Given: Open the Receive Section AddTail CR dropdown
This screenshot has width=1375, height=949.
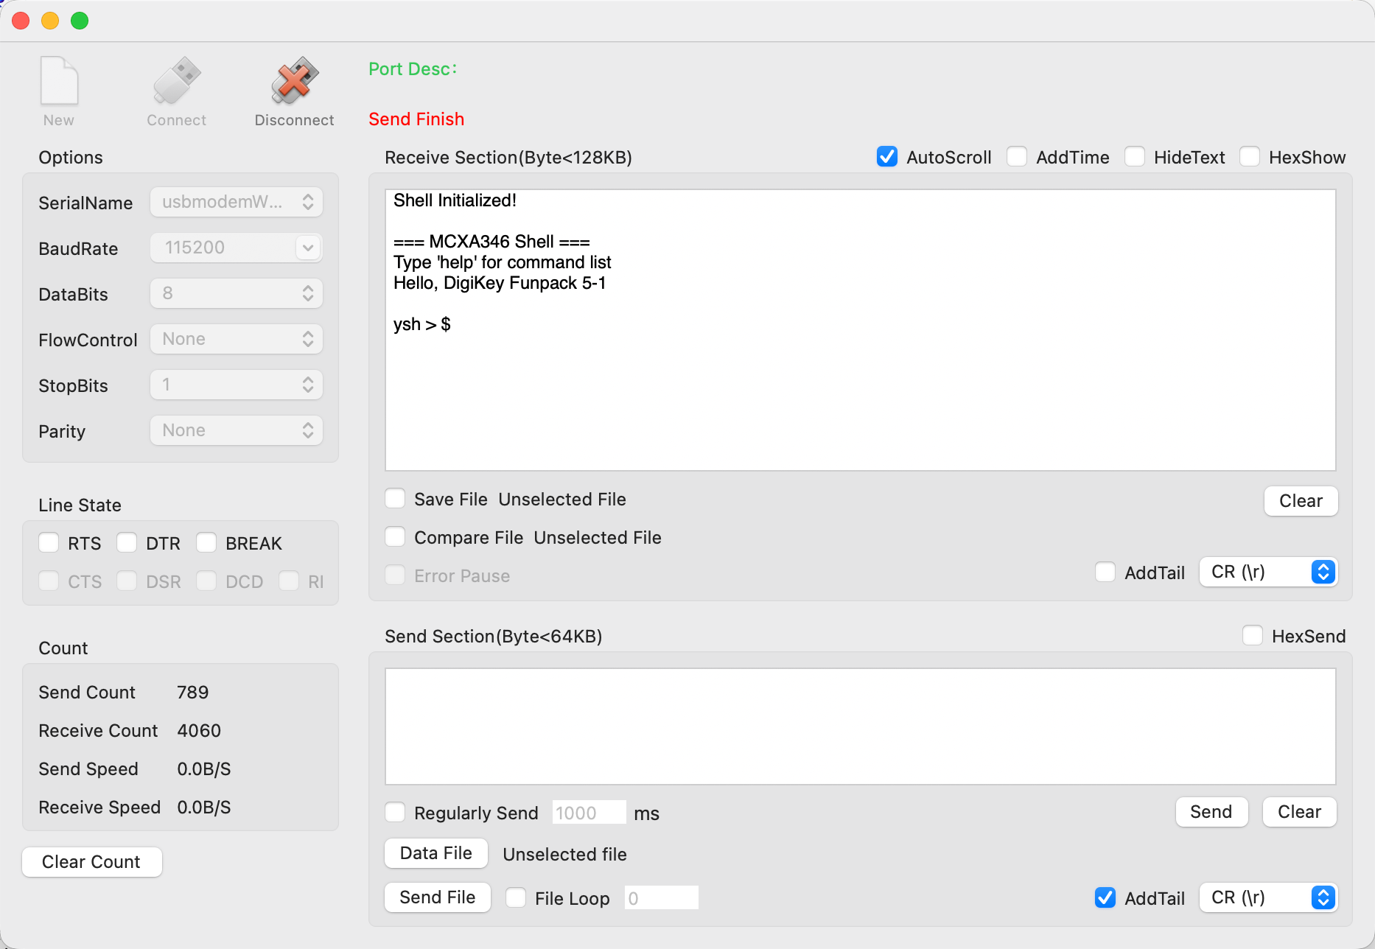Looking at the screenshot, I should 1268,572.
